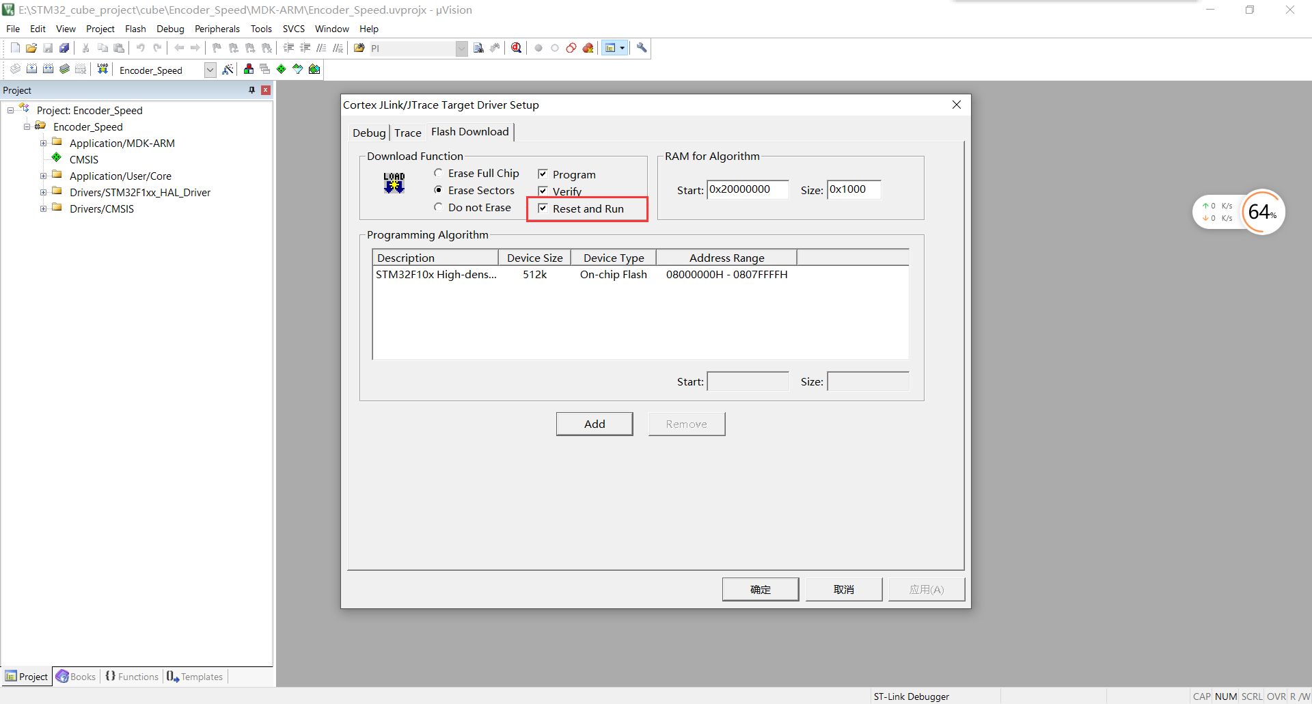Expand the Application/MDK-ARM folder
The width and height of the screenshot is (1312, 704).
[x=43, y=143]
